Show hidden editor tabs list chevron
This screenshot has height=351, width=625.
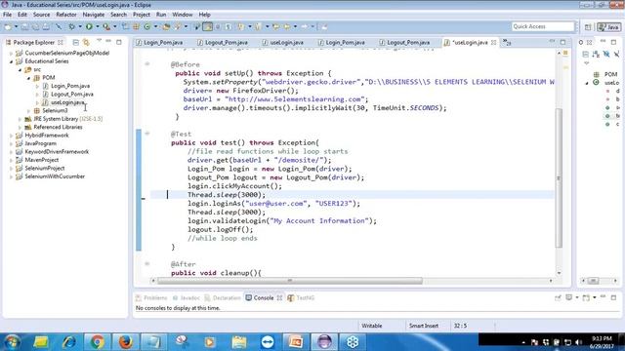point(507,42)
